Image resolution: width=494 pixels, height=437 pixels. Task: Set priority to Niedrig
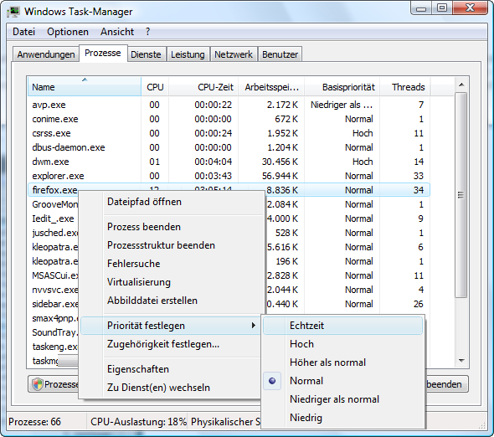point(343,418)
